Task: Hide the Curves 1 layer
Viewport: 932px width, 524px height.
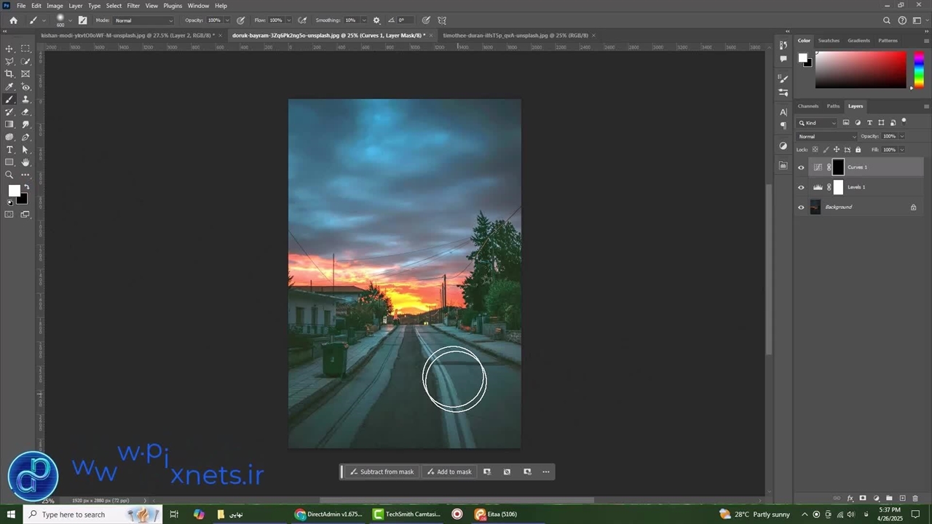Action: (x=801, y=167)
